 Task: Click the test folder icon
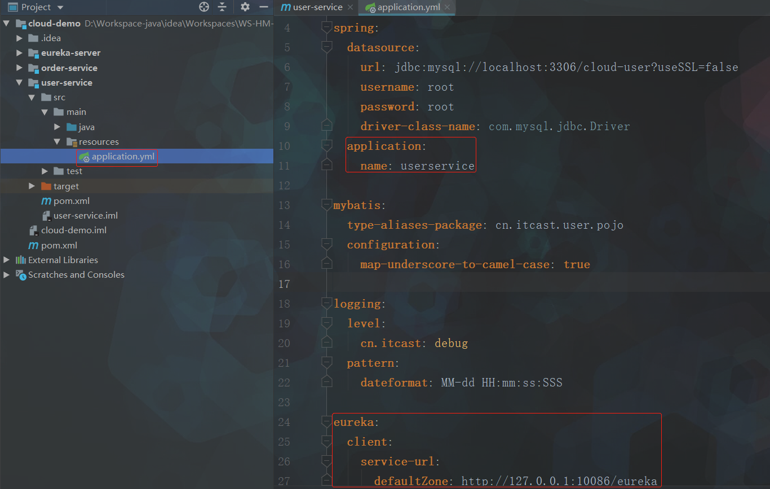(x=59, y=171)
